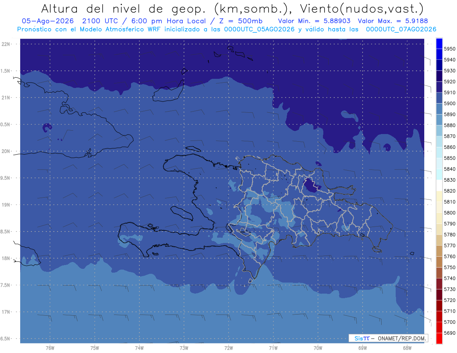
Task: Click the legend band between 5810 and 5800
Action: click(x=439, y=207)
